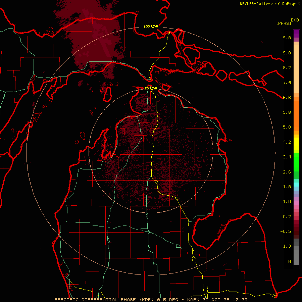Image resolution: width=302 pixels, height=302 pixels.
Task: Click the 9.0 value on the color scale
Action: (x=287, y=53)
